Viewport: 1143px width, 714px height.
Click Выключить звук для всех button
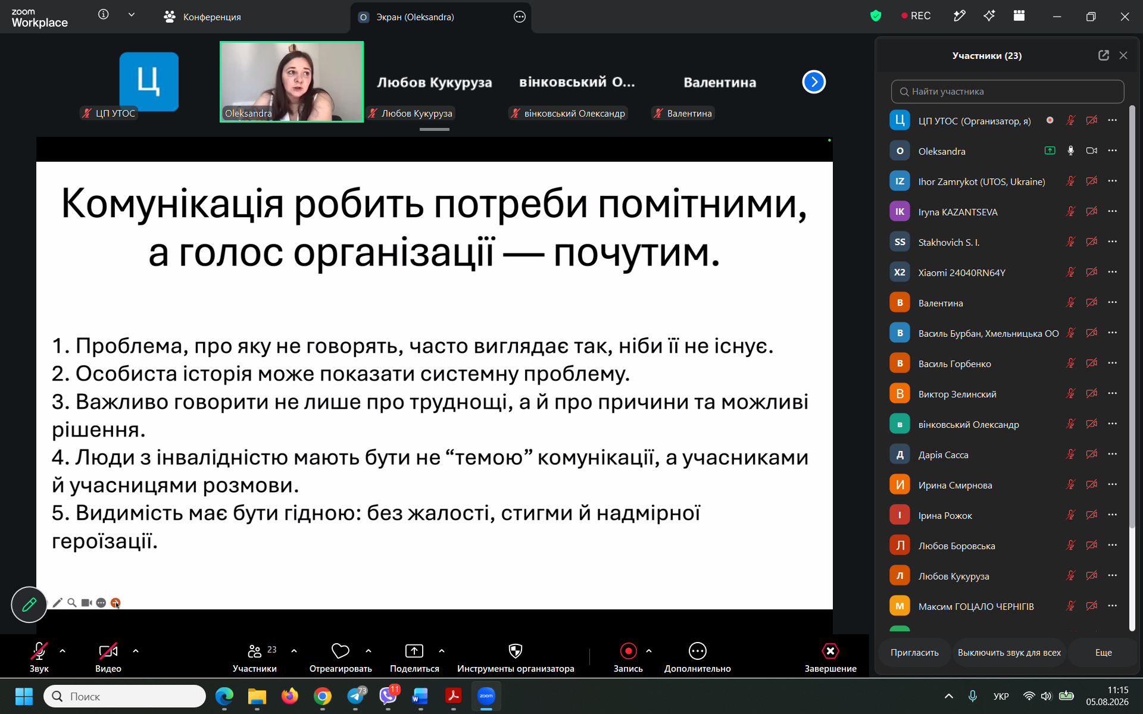pyautogui.click(x=1009, y=653)
